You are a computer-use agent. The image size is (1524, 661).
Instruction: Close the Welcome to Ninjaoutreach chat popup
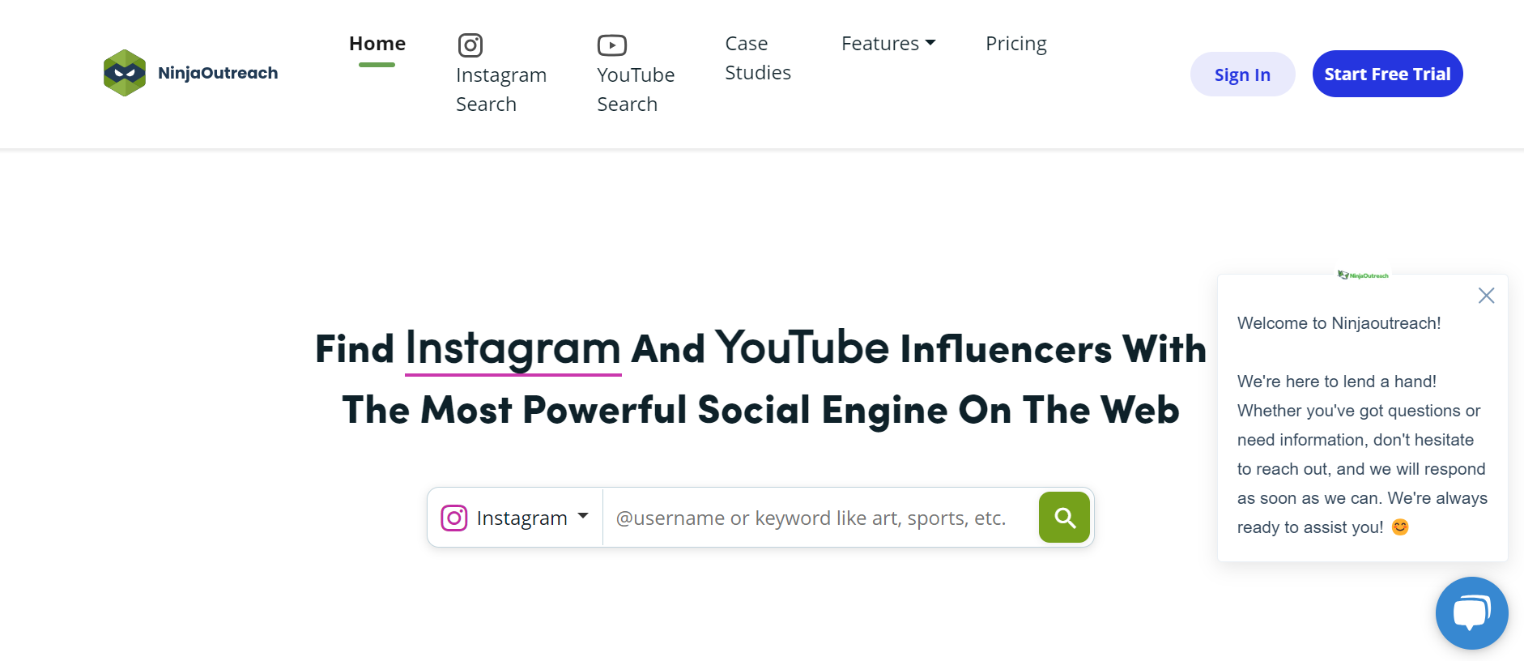[1486, 296]
